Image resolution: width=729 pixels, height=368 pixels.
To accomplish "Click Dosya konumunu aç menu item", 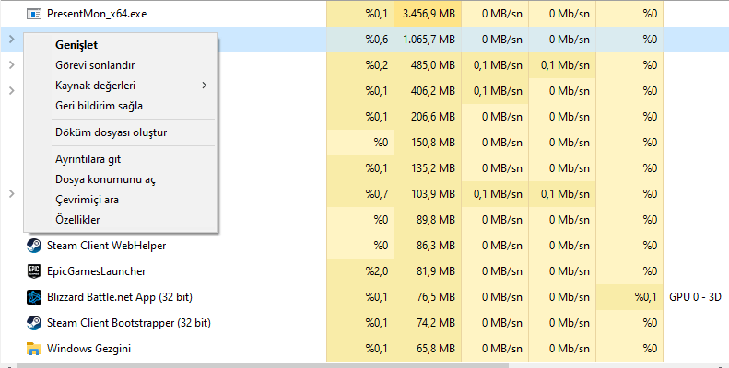I will [105, 179].
